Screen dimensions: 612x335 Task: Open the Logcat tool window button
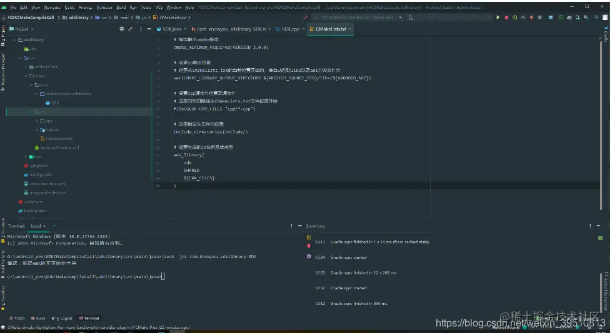pyautogui.click(x=62, y=318)
